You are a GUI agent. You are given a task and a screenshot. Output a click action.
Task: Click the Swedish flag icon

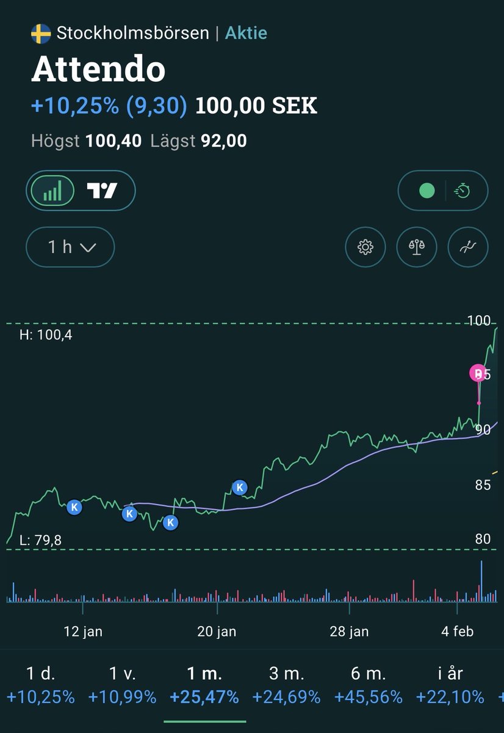click(x=41, y=34)
